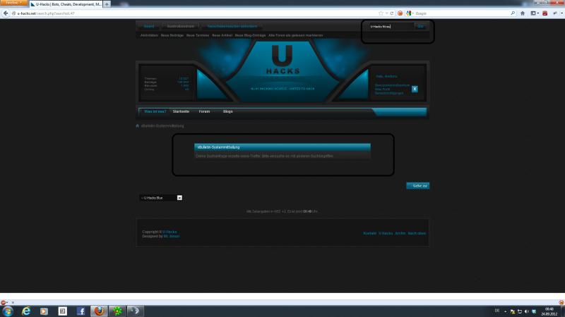Click the home breadcrumb icon

click(137, 126)
